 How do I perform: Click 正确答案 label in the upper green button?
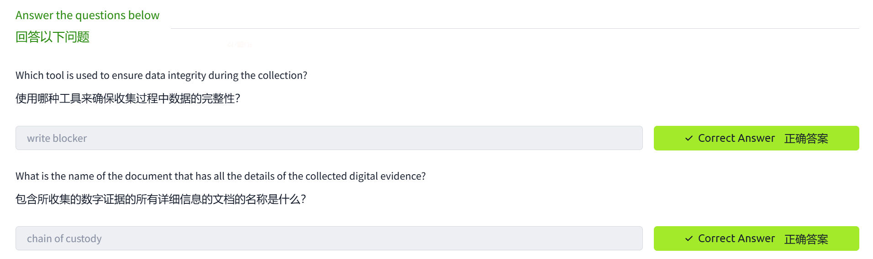(x=806, y=139)
